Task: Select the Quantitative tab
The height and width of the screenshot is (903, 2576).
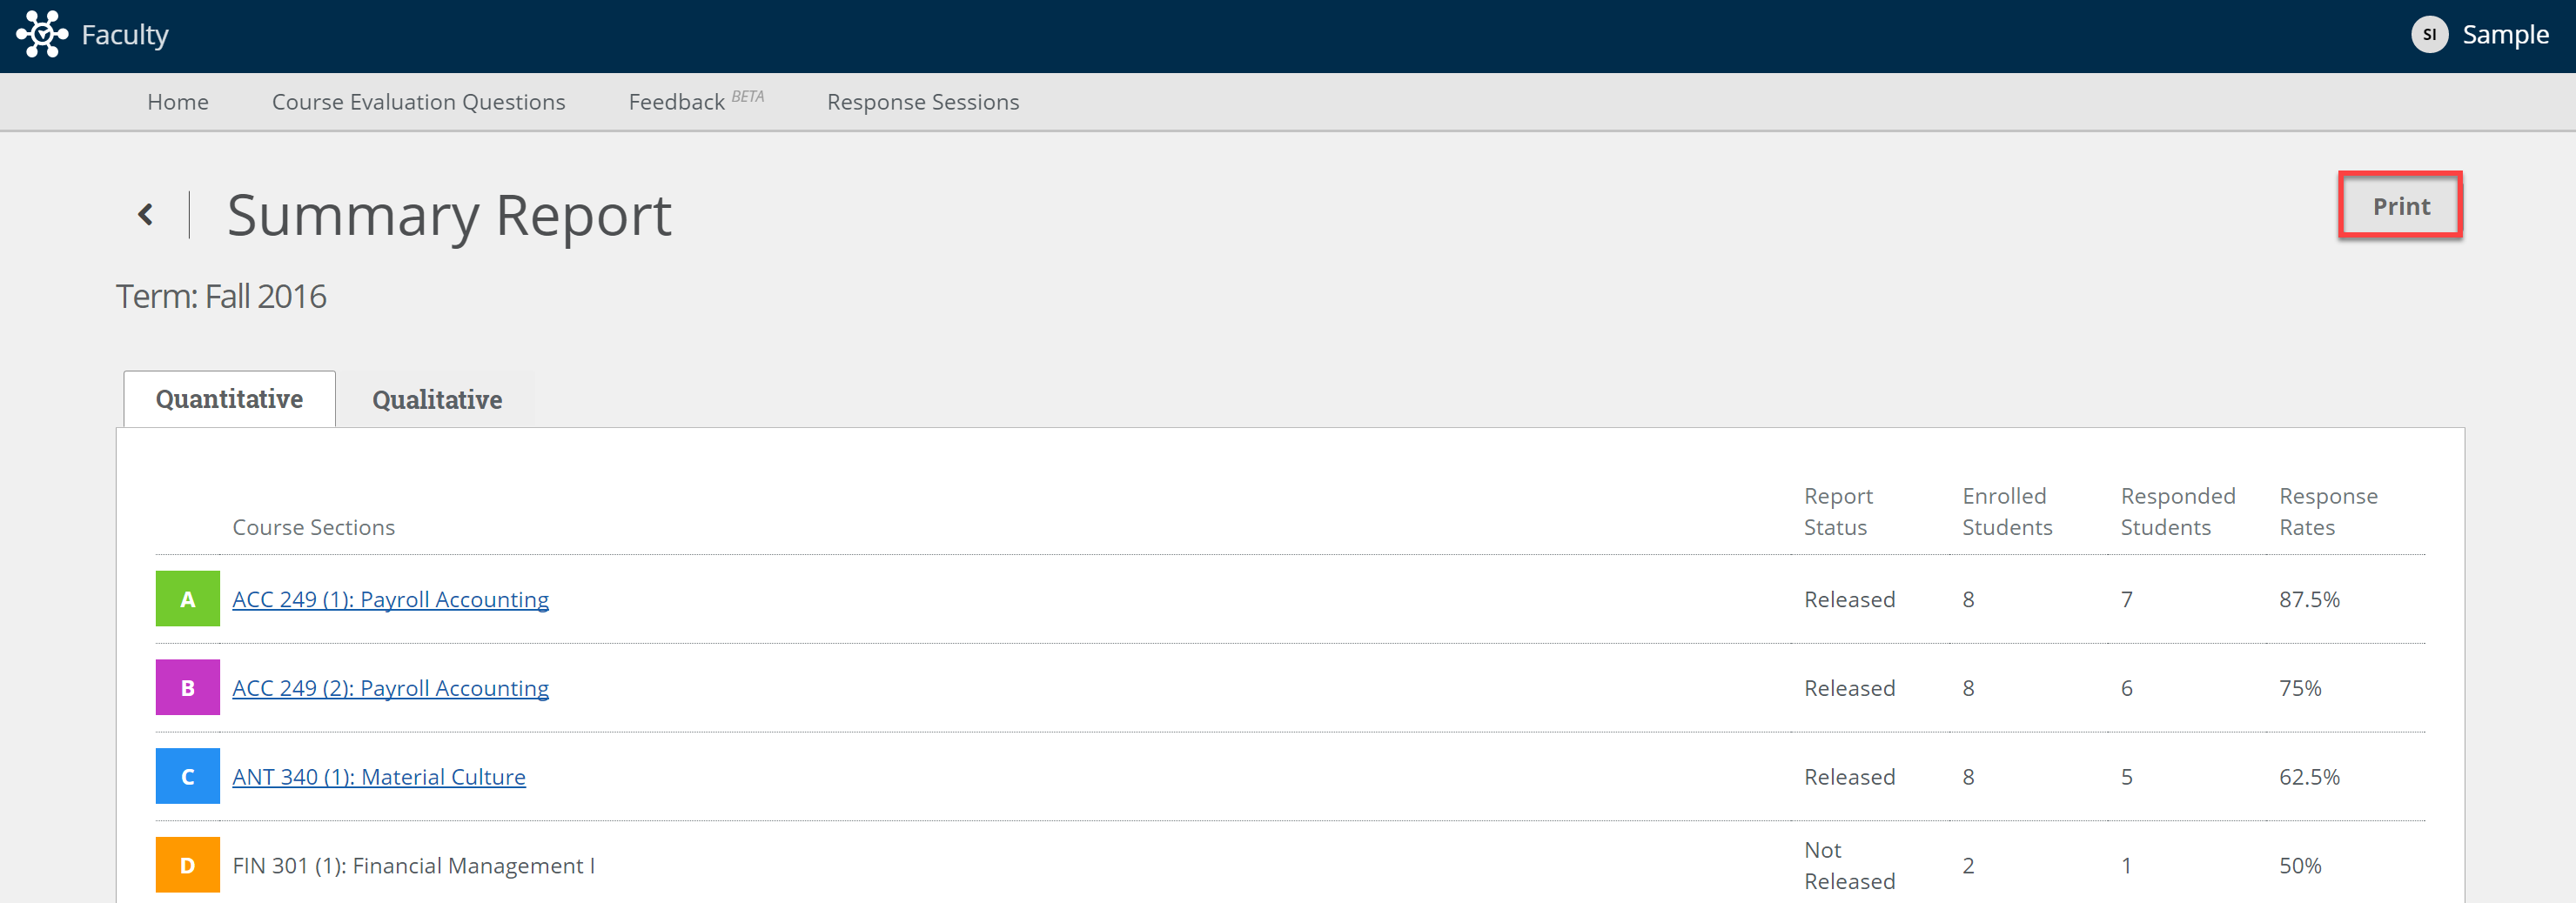Action: coord(229,398)
